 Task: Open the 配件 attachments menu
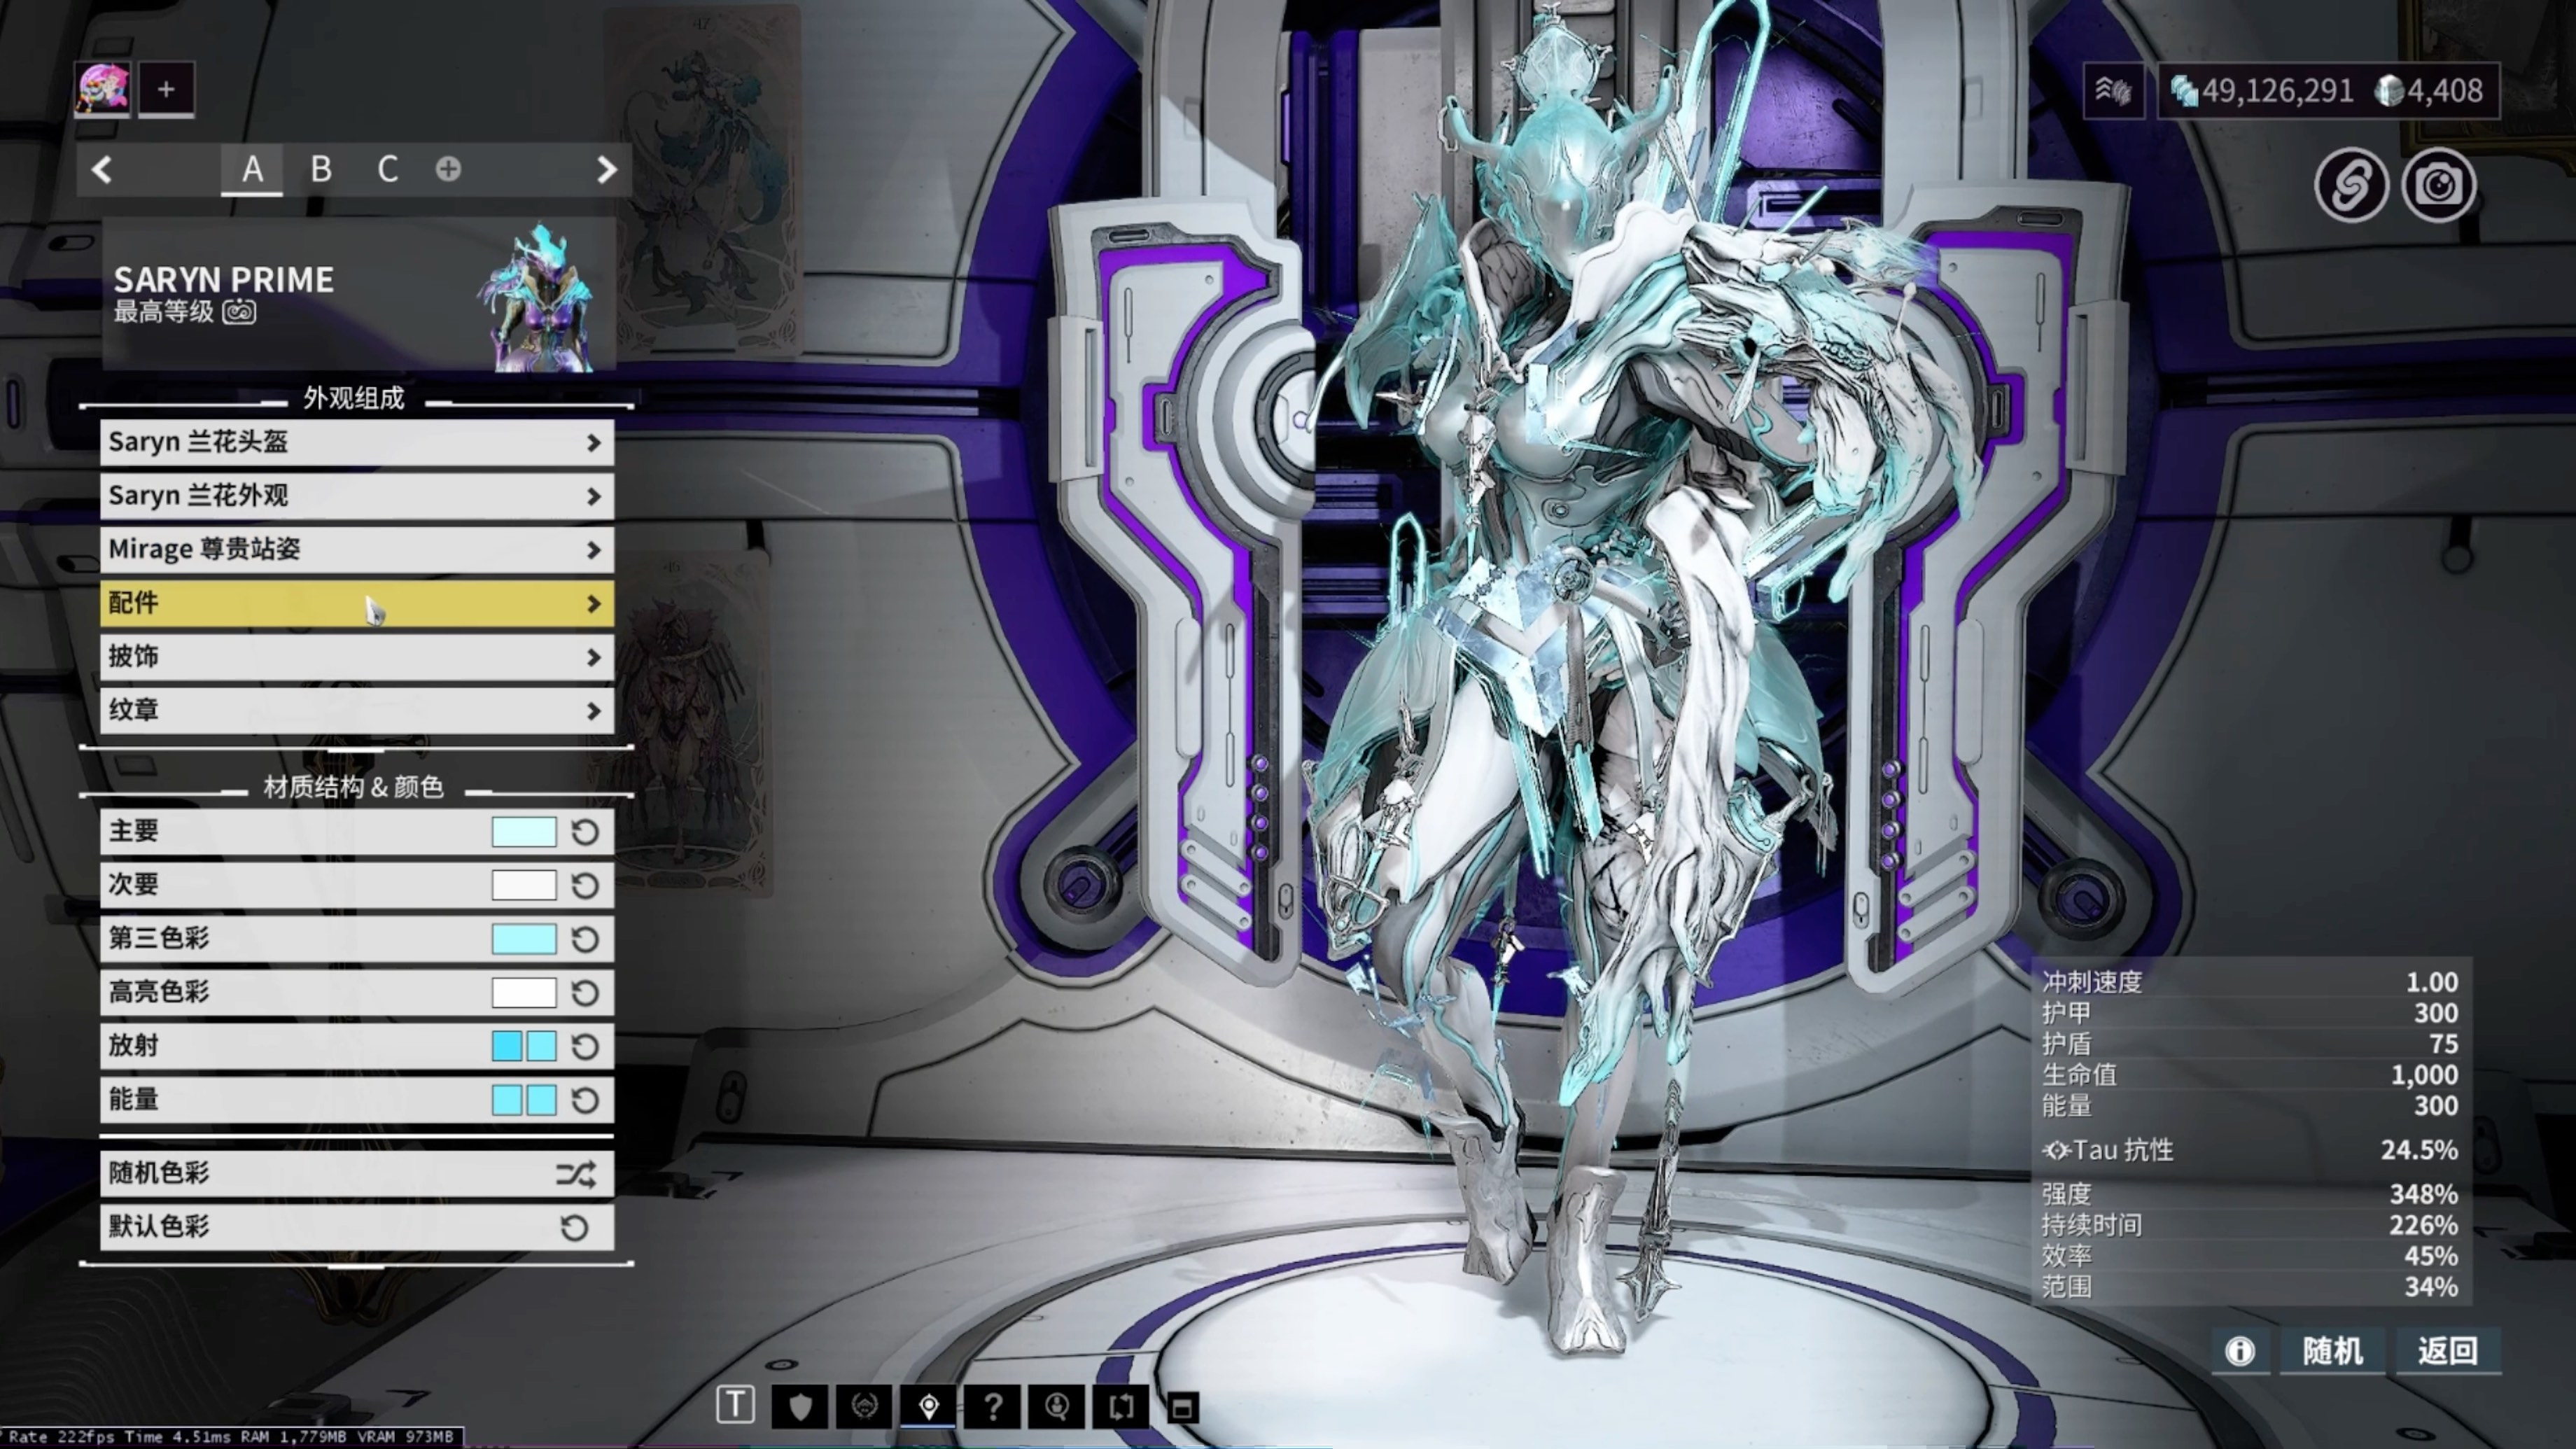(x=357, y=603)
